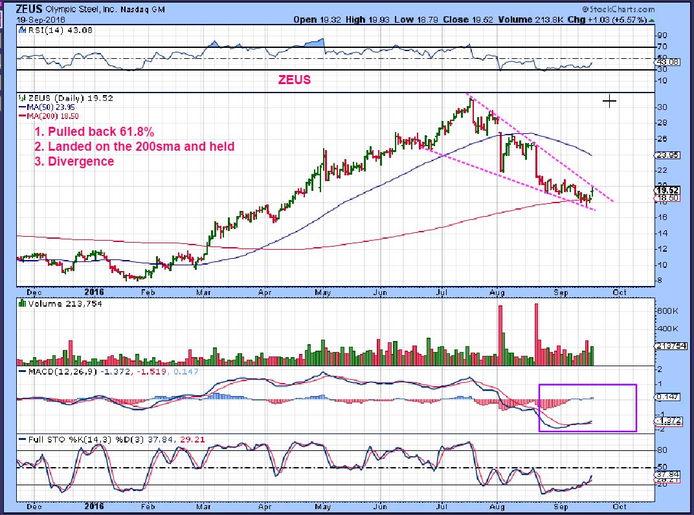The width and height of the screenshot is (694, 515).
Task: Click the ZEUS (Daily) 19.52 legend label
Action: 71,98
